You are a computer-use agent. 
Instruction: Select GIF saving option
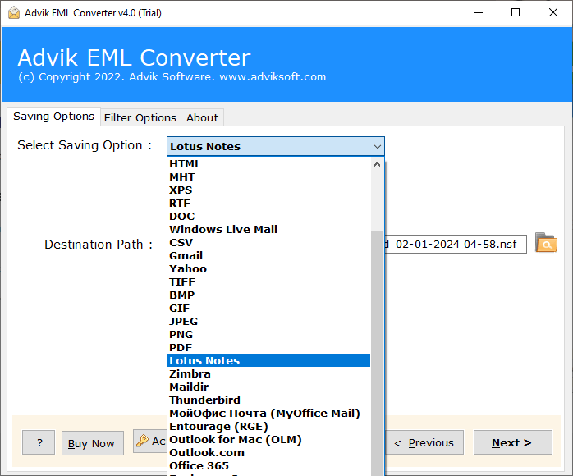tap(268, 309)
